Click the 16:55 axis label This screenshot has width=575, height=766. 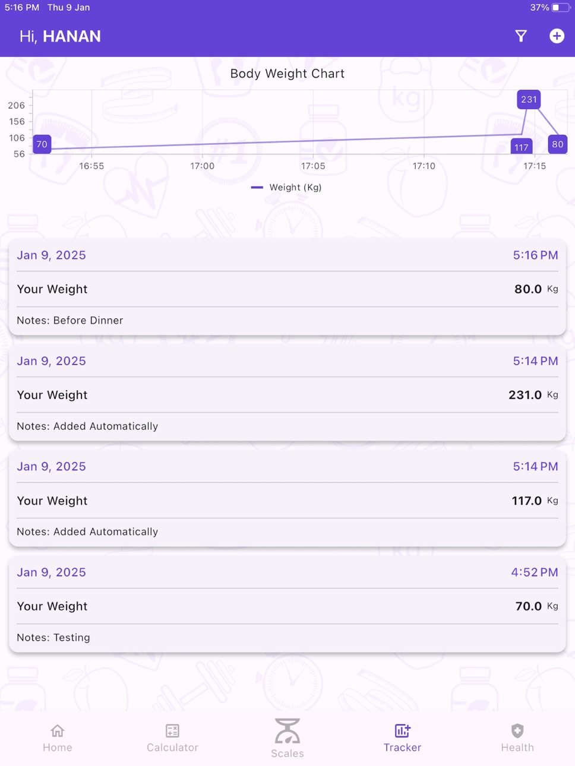(91, 166)
